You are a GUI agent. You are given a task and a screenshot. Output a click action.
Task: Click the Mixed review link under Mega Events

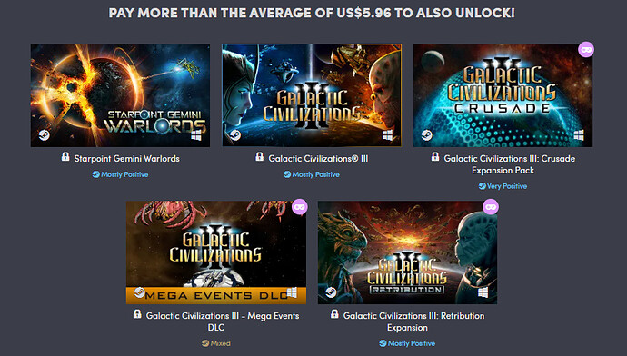[x=216, y=343]
